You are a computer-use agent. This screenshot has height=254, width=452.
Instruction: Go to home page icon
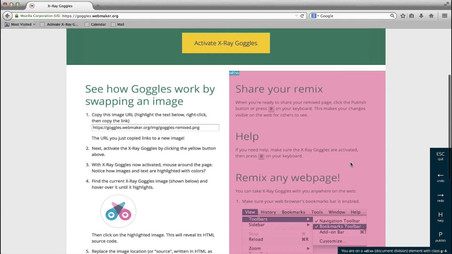(x=431, y=16)
